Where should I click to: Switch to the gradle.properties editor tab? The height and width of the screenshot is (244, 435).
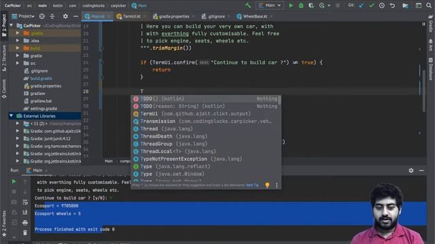[x=174, y=16]
